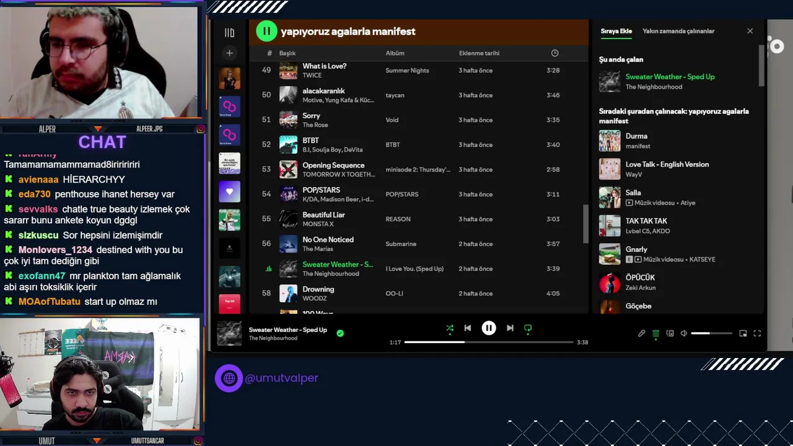Viewport: 793px width, 446px height.
Task: Open Top 50 playlist in sidebar
Action: pos(229,304)
